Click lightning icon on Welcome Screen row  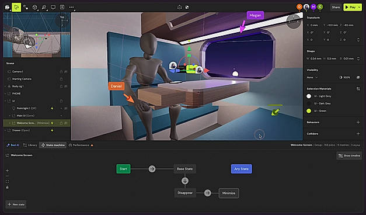point(53,123)
